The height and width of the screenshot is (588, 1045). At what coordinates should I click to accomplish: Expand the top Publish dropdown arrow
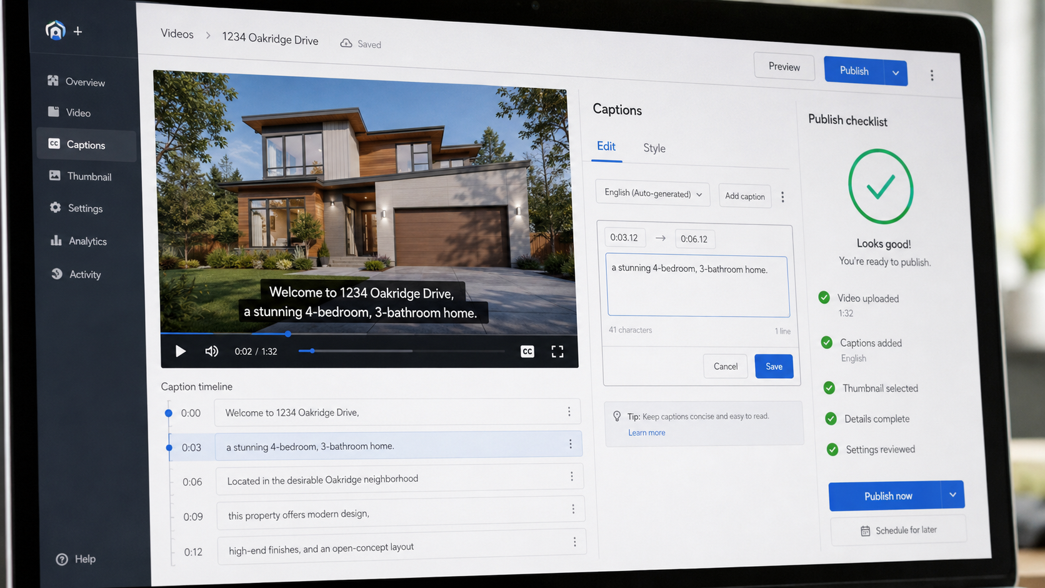pos(896,73)
